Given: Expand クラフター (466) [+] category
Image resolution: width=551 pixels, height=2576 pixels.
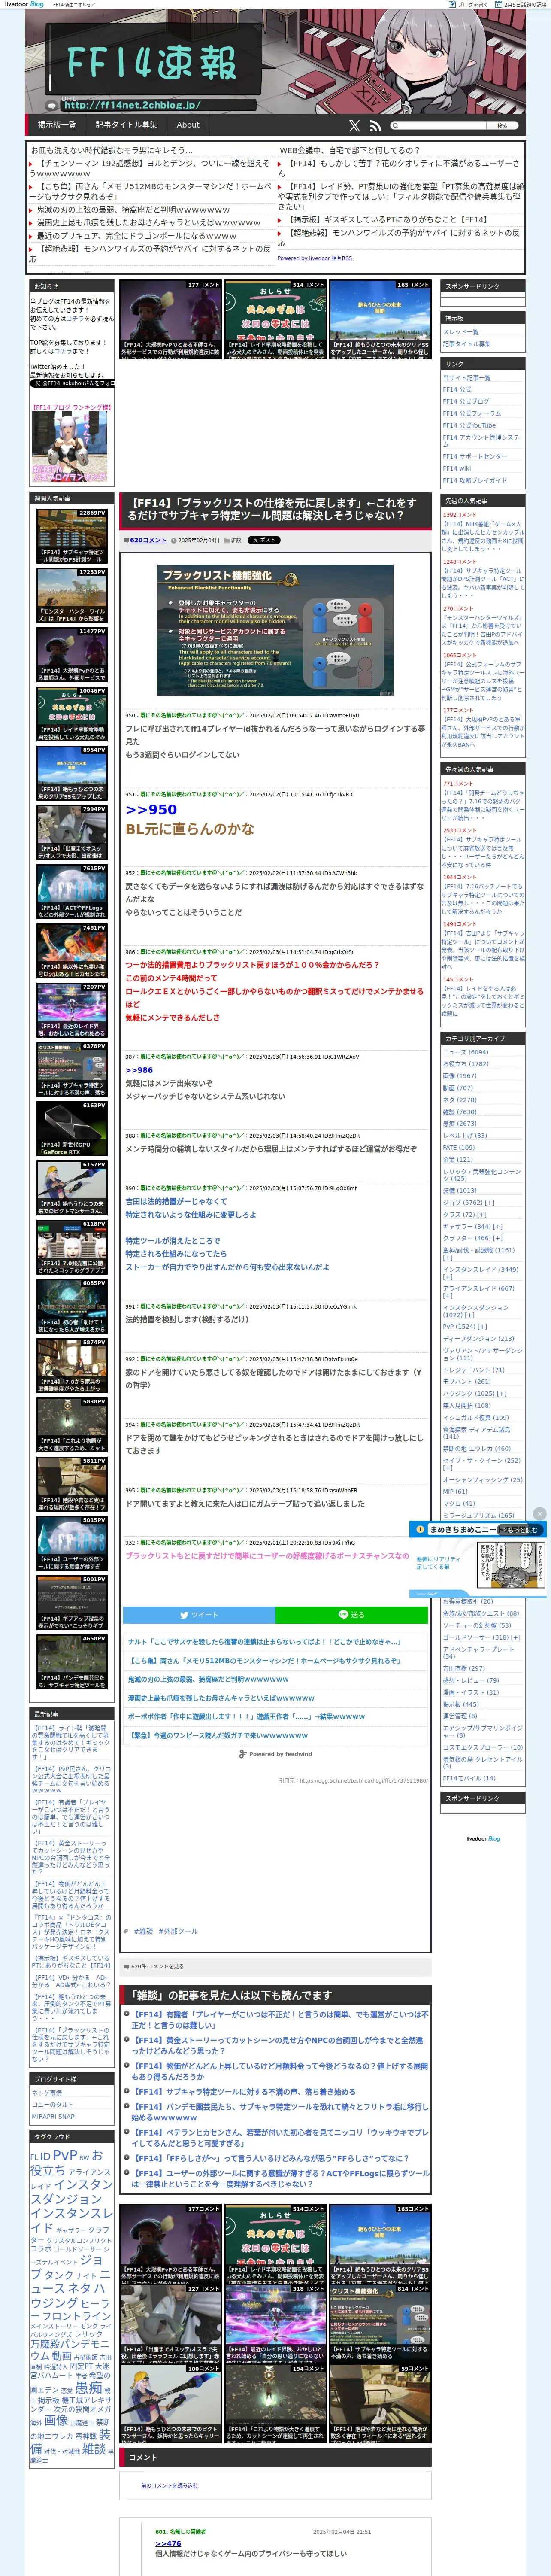Looking at the screenshot, I should 473,1238.
